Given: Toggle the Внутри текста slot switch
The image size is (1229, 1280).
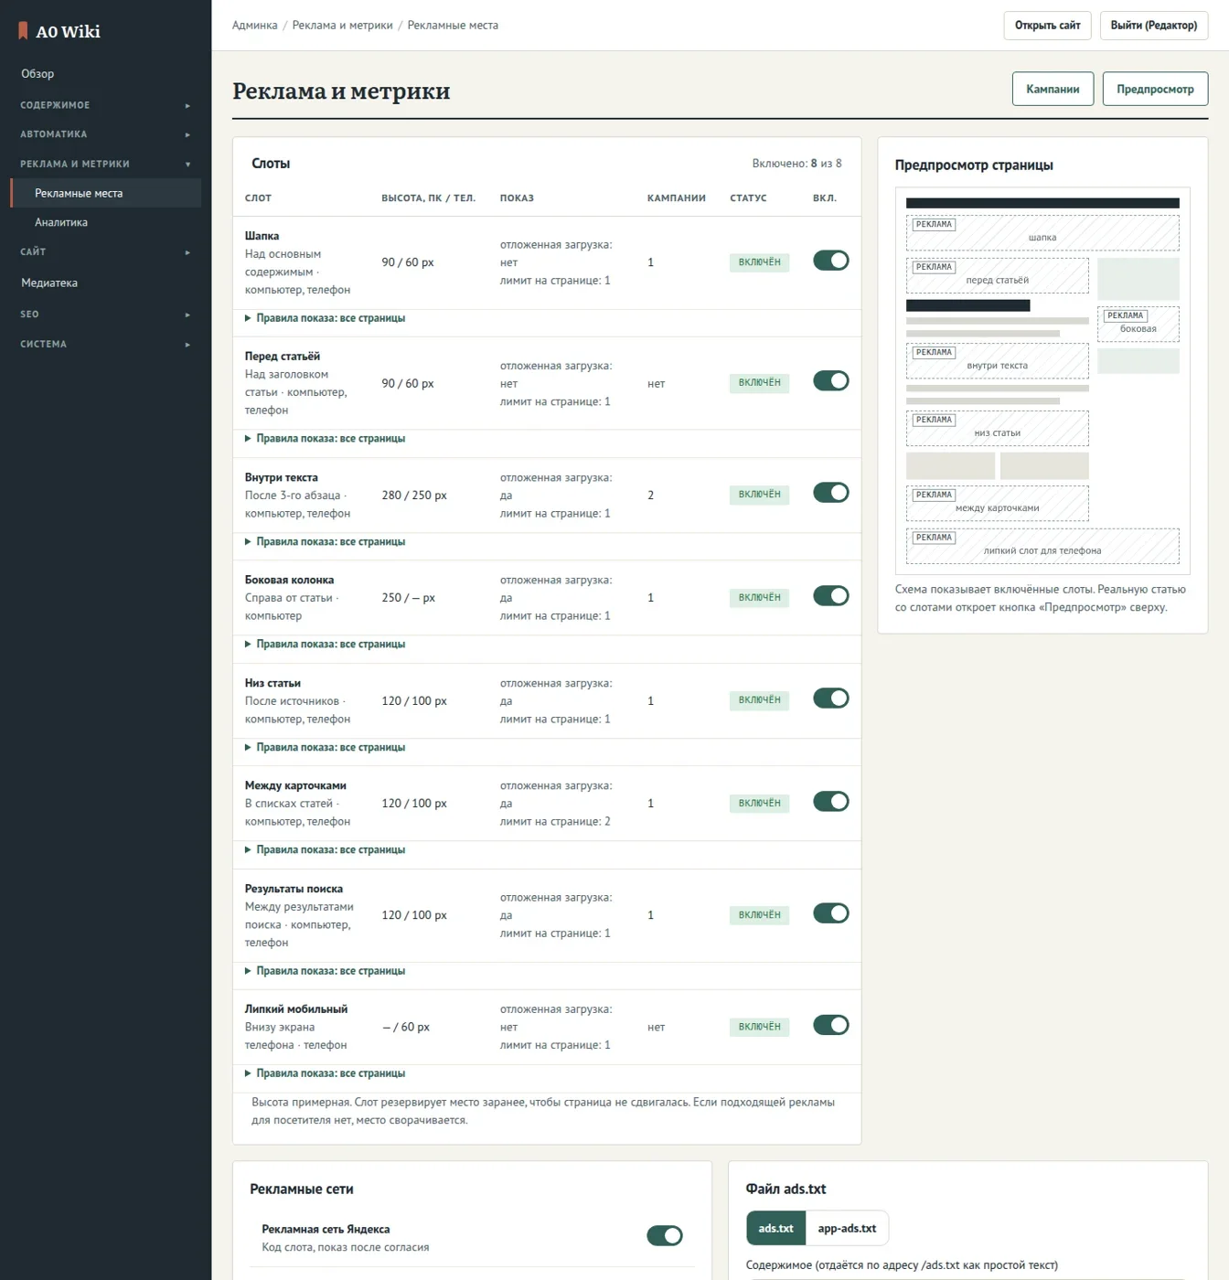Looking at the screenshot, I should [830, 493].
